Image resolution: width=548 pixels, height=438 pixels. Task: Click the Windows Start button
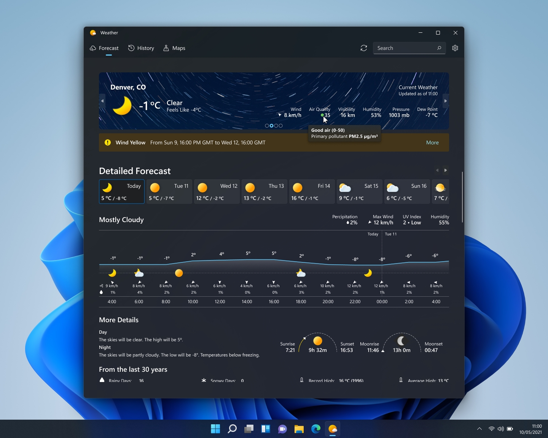pos(215,429)
